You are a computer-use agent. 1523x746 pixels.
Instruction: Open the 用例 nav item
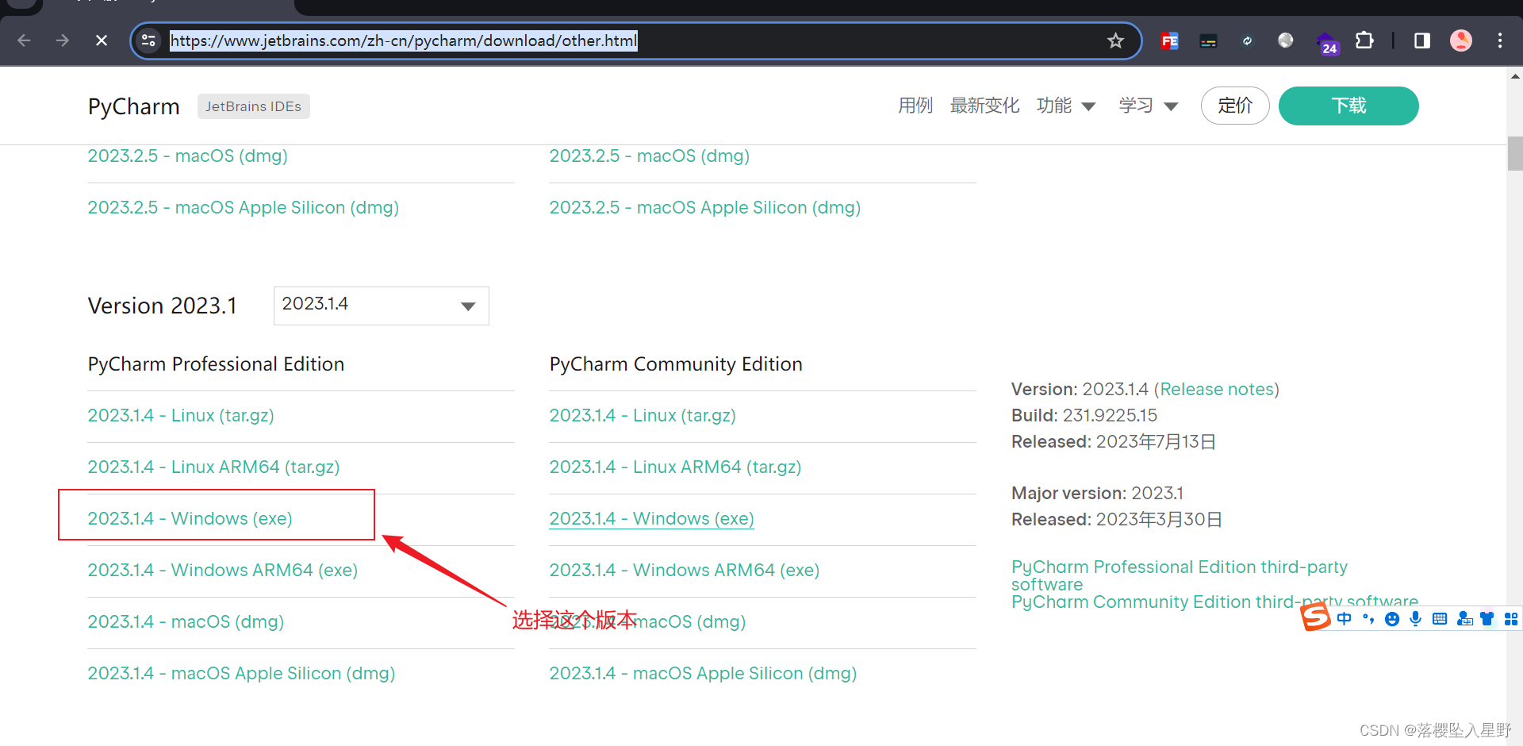tap(915, 106)
